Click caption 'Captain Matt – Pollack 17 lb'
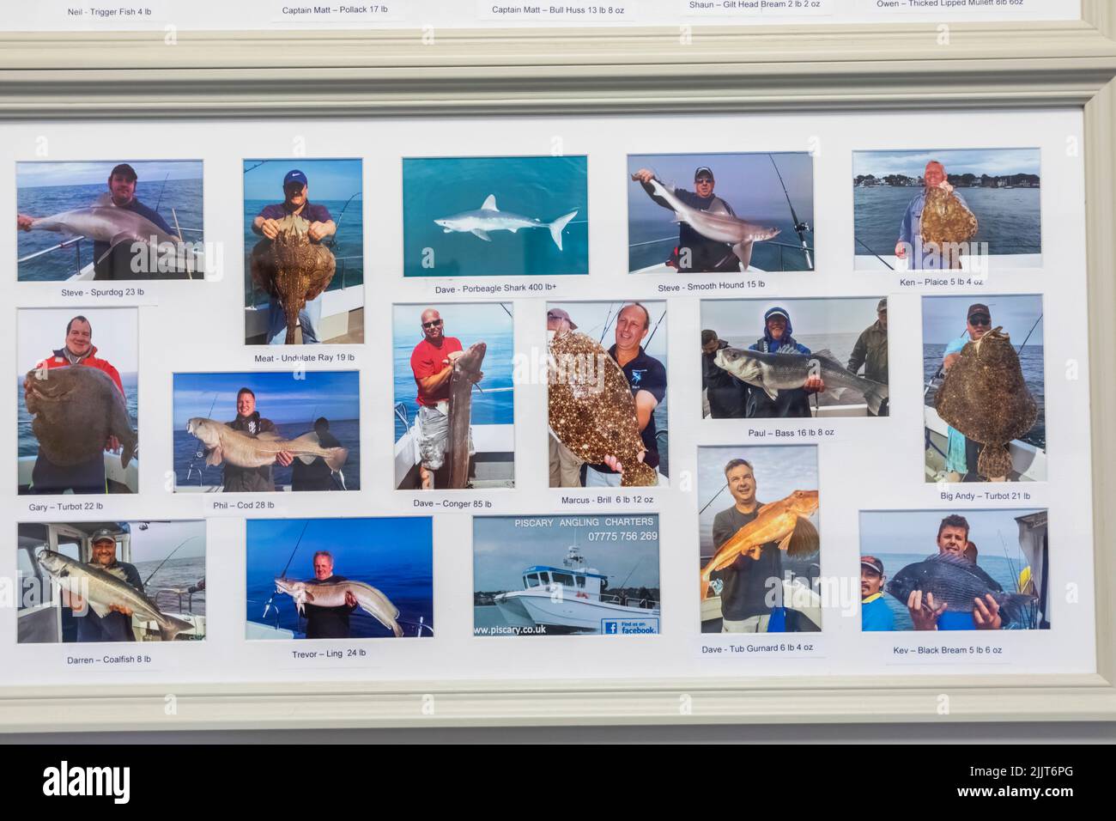The width and height of the screenshot is (1116, 821). coord(335,10)
